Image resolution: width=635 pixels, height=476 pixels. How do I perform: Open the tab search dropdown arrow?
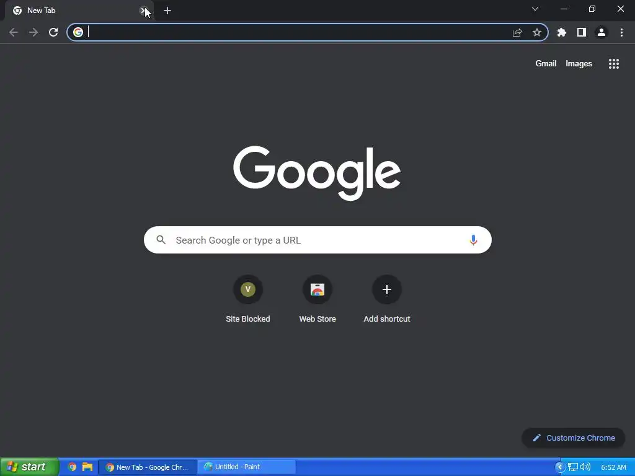(x=535, y=9)
